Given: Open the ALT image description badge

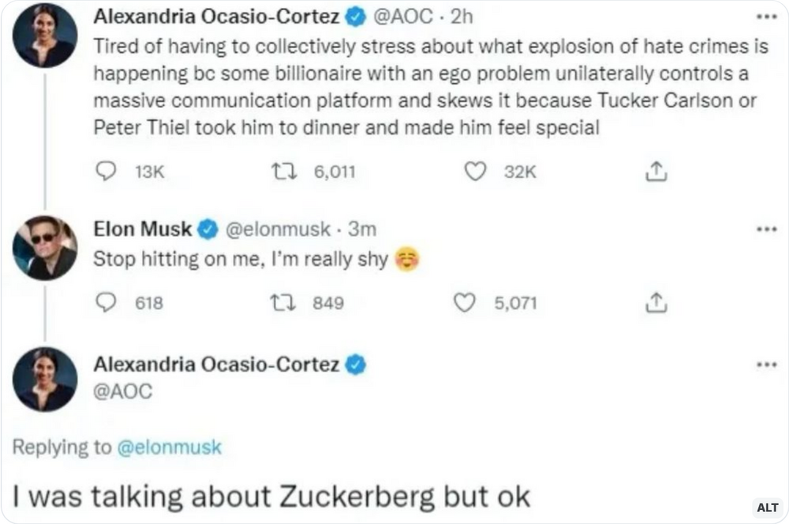Looking at the screenshot, I should pos(767,507).
